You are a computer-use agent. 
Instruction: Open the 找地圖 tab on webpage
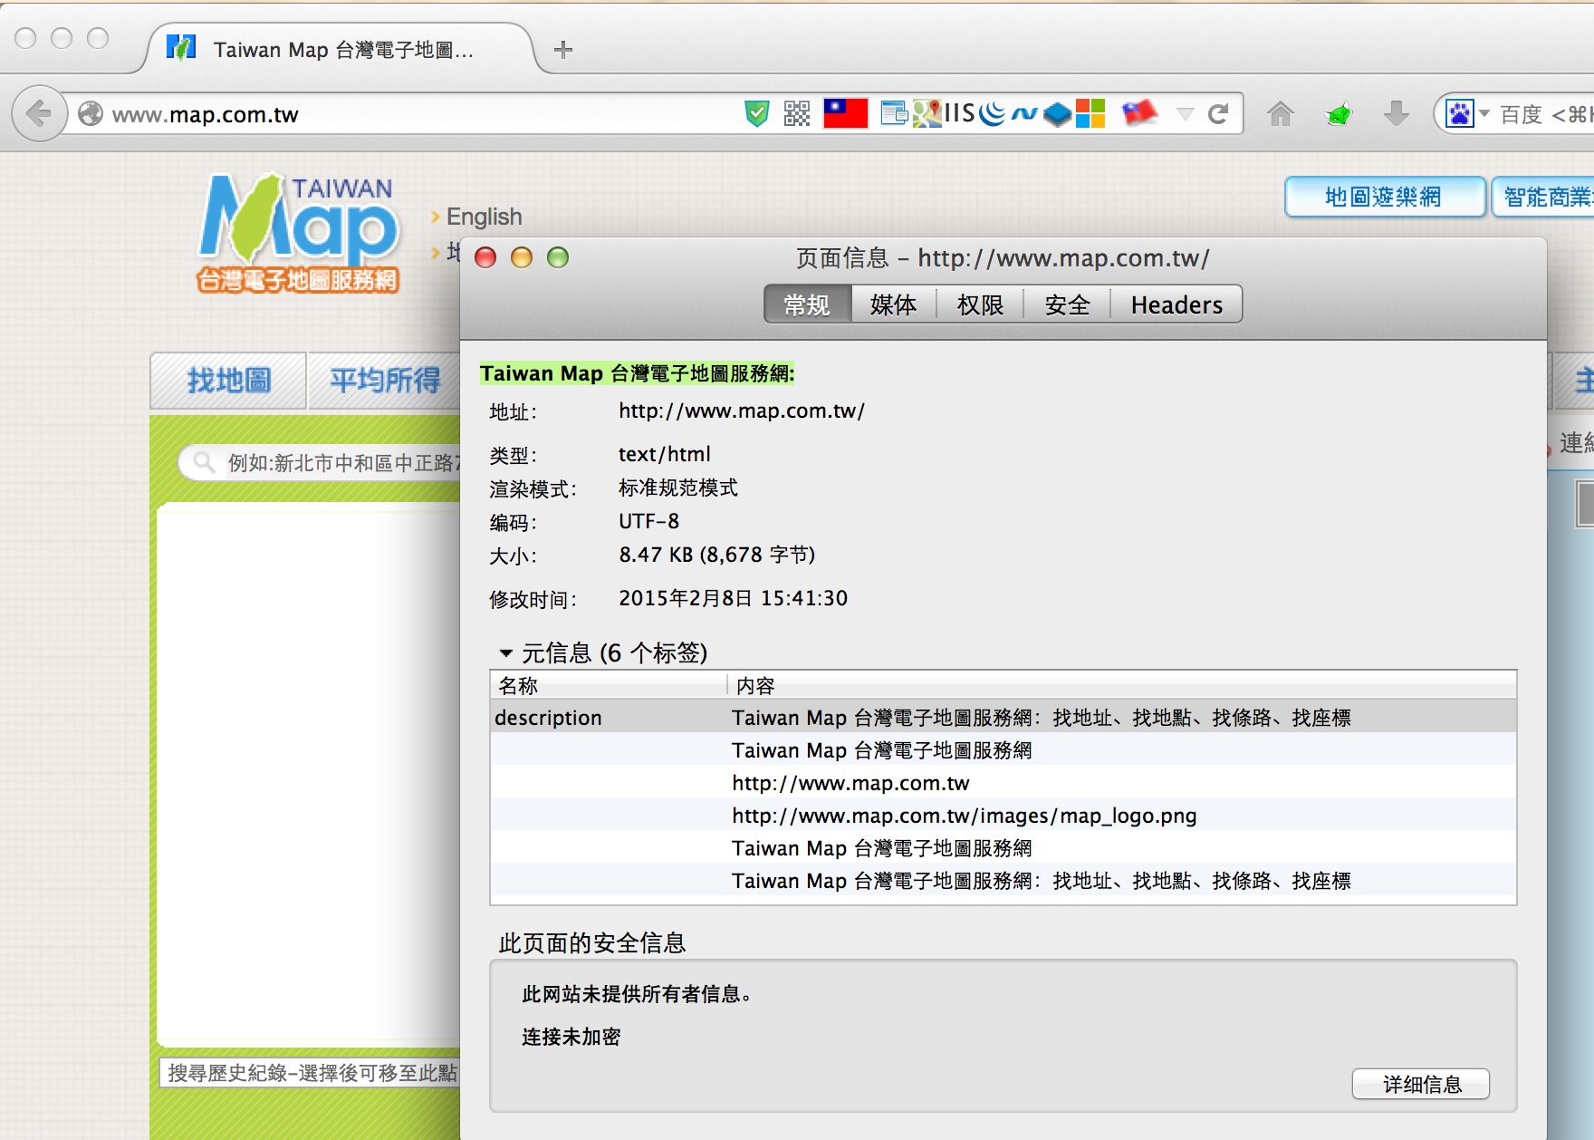pyautogui.click(x=228, y=381)
